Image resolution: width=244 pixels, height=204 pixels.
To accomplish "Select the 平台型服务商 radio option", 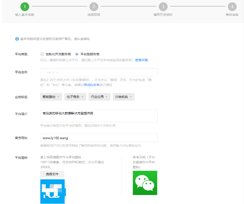I will coord(77,54).
